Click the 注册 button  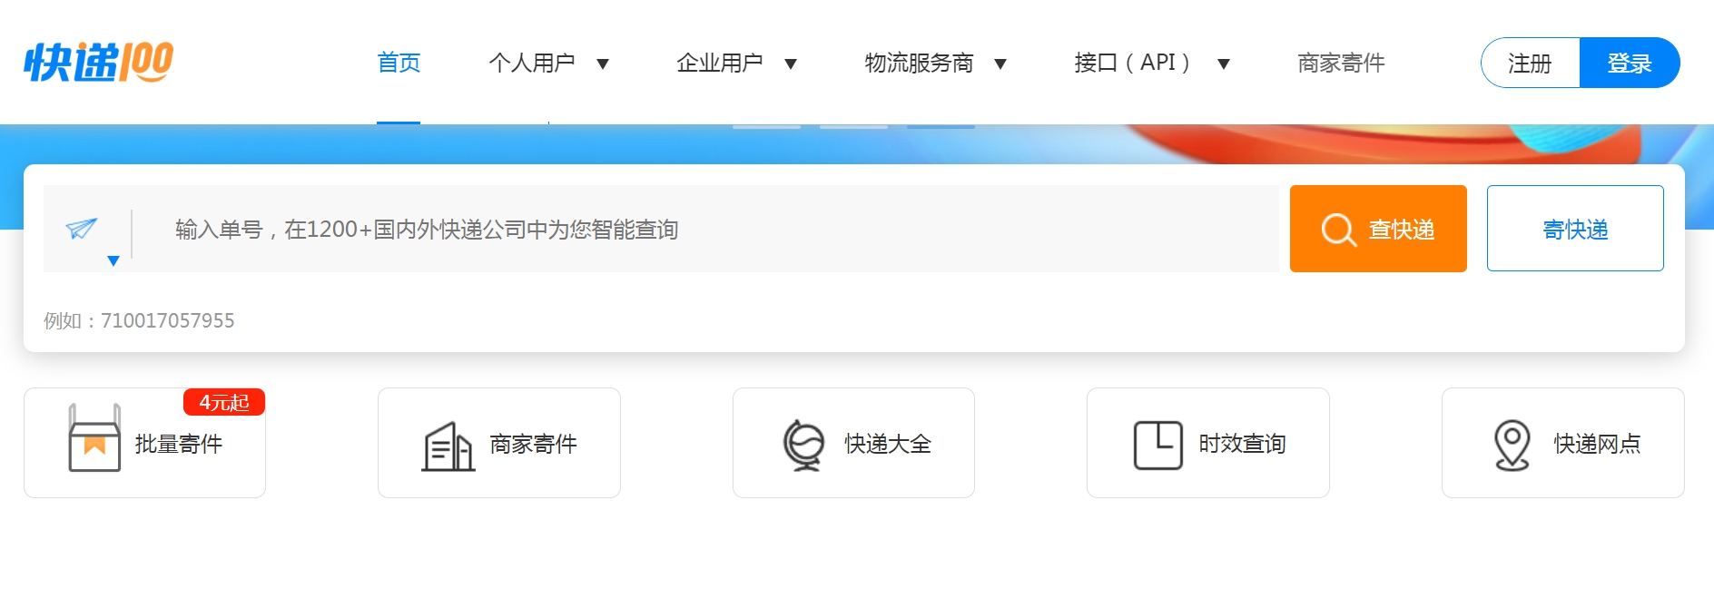click(1531, 63)
